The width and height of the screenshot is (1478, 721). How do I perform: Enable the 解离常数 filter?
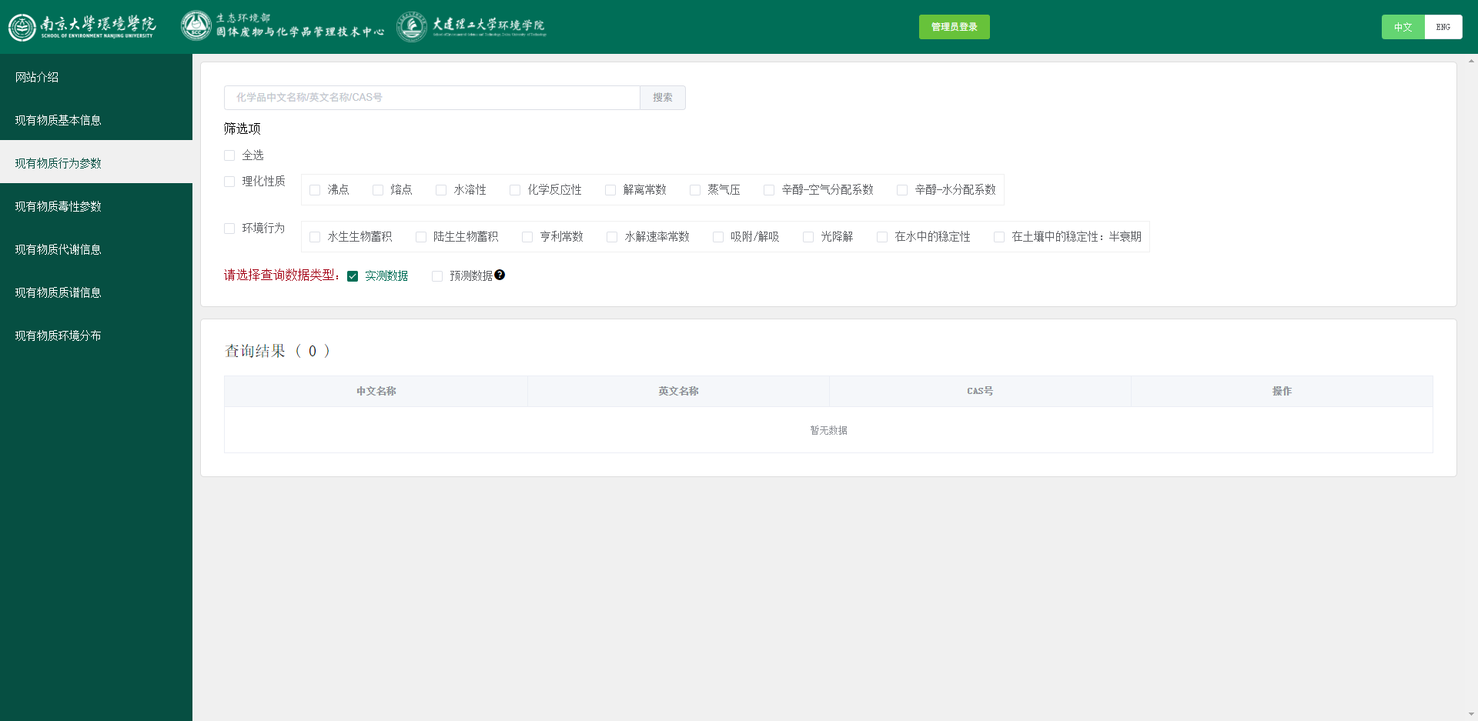pyautogui.click(x=610, y=190)
